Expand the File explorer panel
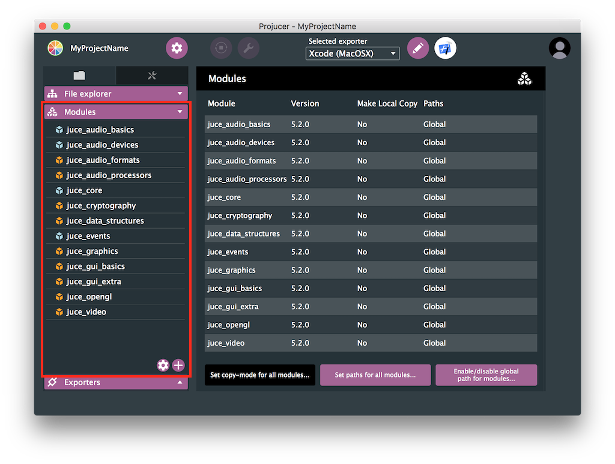Screen dimensions: 615x464 tap(116, 94)
